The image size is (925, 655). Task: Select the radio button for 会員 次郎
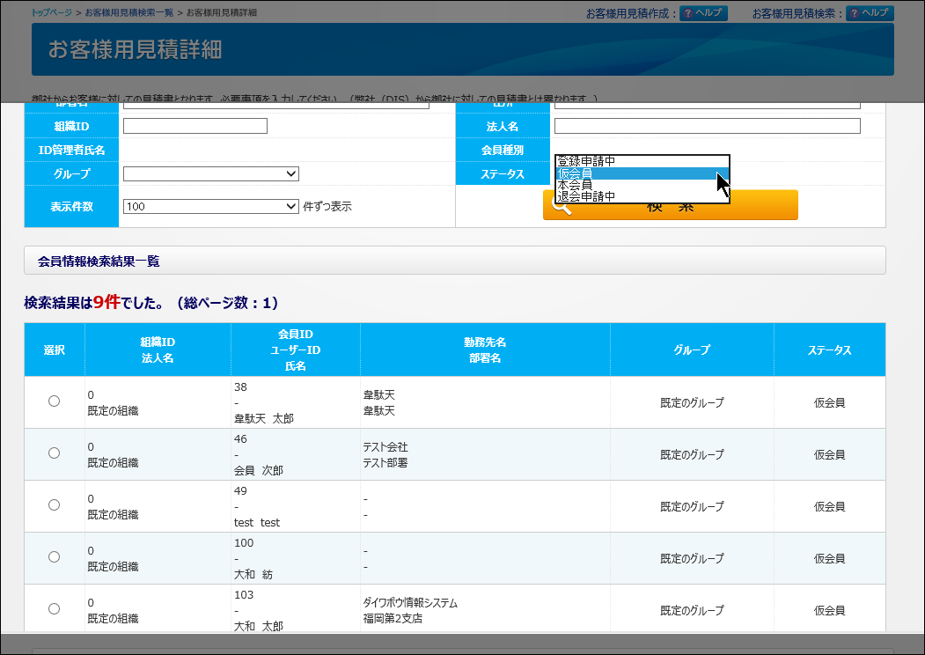click(54, 453)
